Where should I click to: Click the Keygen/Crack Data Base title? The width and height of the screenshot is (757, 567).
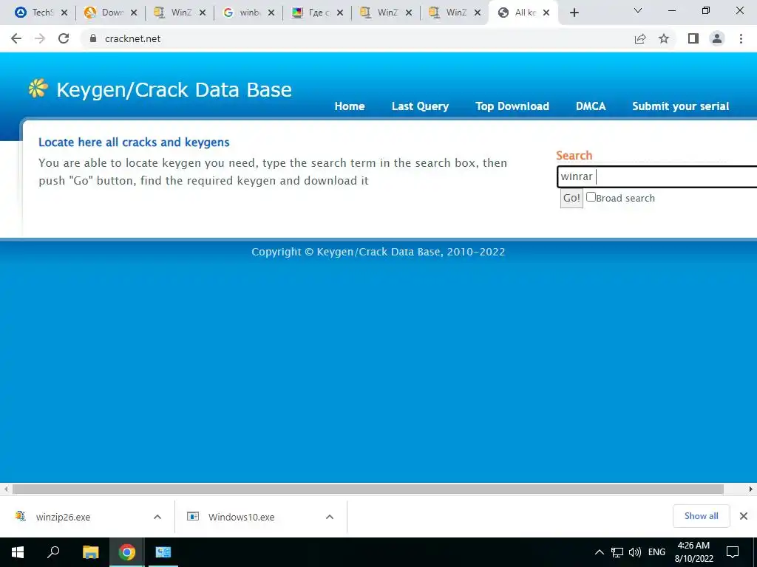(174, 89)
